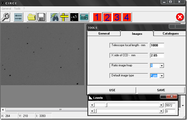Click the calculator keyboard icon
The width and height of the screenshot is (187, 120).
84,17
